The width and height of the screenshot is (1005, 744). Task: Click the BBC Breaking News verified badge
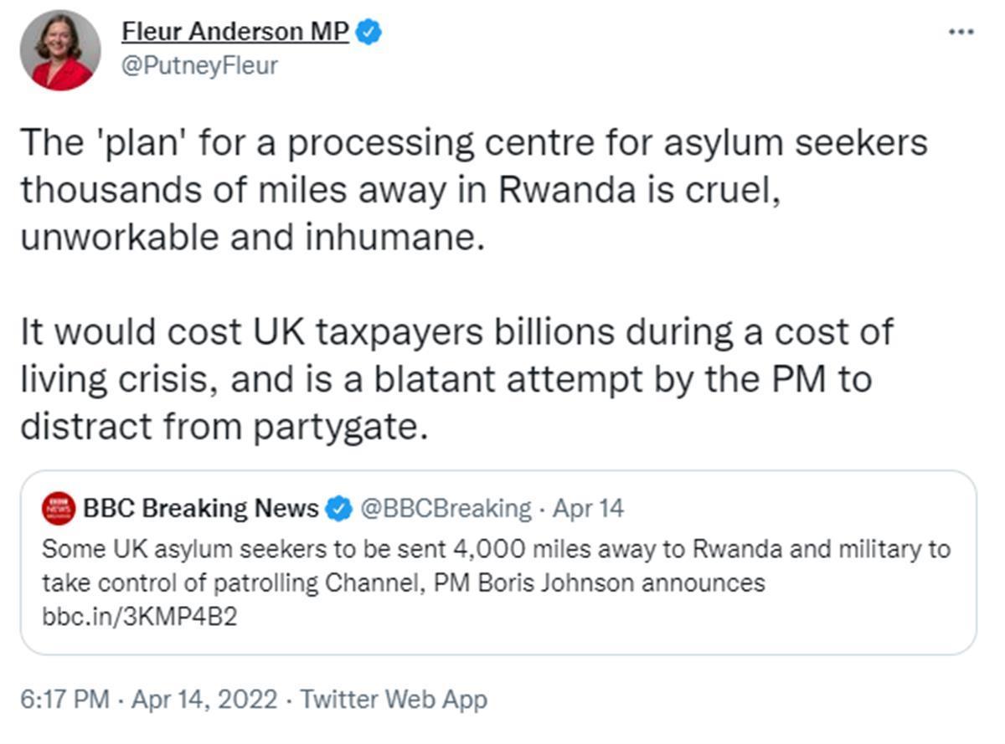point(338,508)
